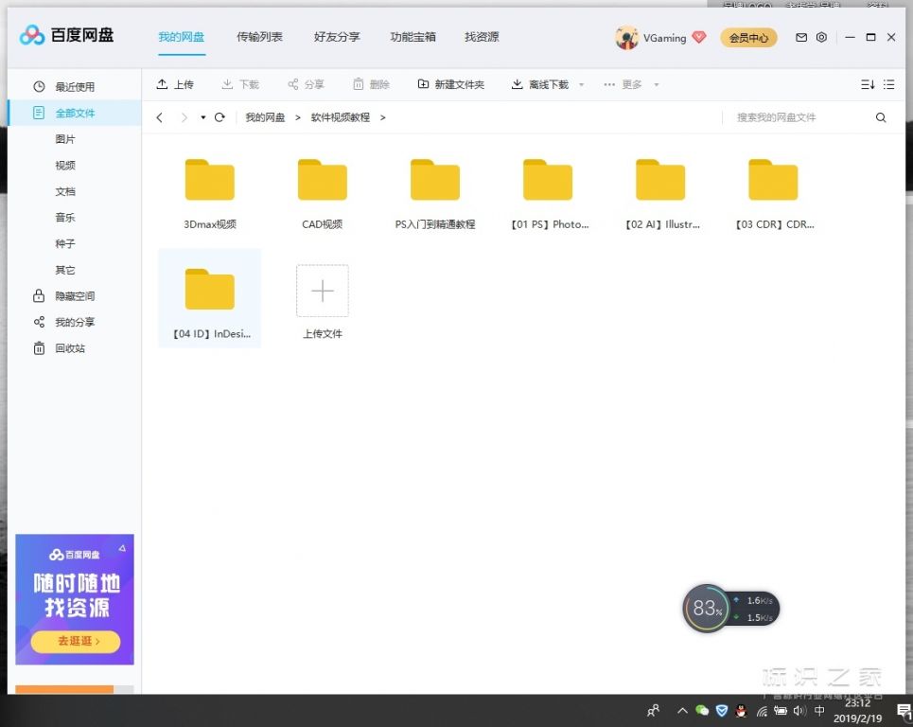The width and height of the screenshot is (913, 727).
Task: Open WeChat from the system tray
Action: [702, 710]
